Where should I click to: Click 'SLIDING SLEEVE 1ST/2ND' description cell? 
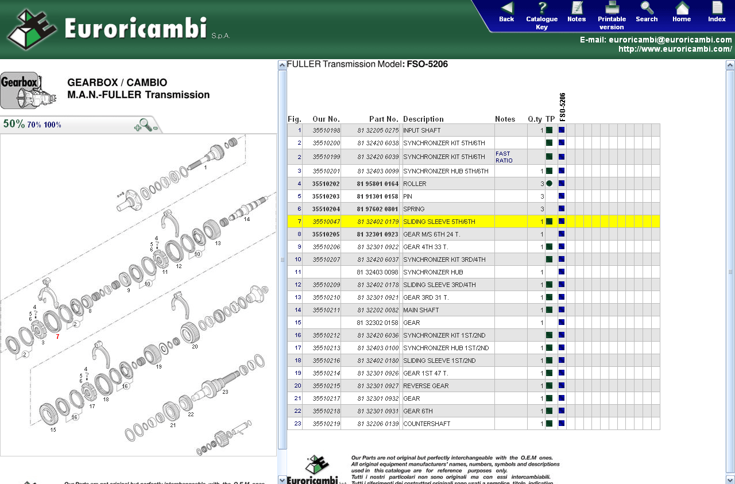coord(448,361)
